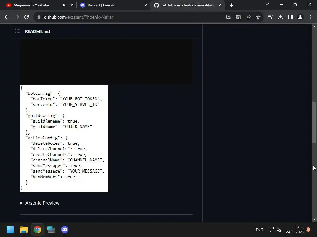Toggle Chrome side panel icon
Screen dimensions: 317x237
(x=290, y=17)
